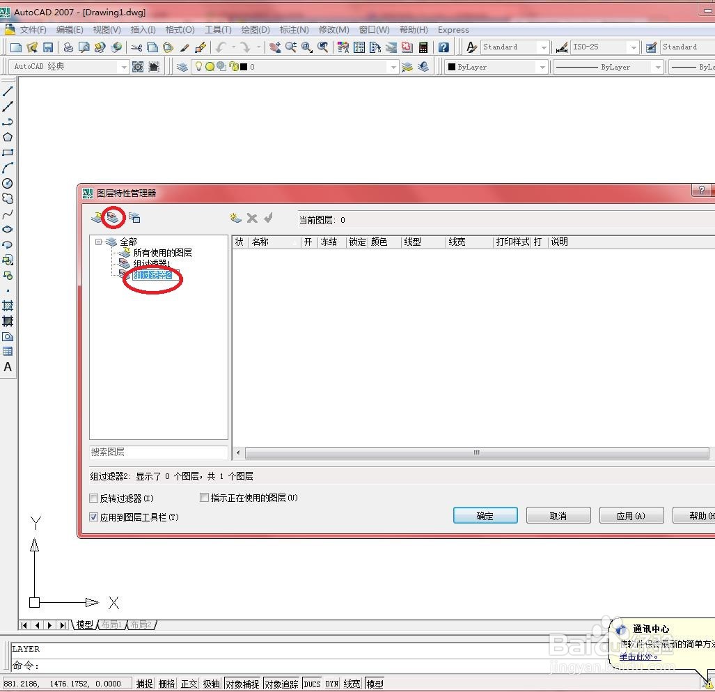This screenshot has width=715, height=692.
Task: Toggle 指示正在使用的图层 checkbox
Action: [x=204, y=498]
